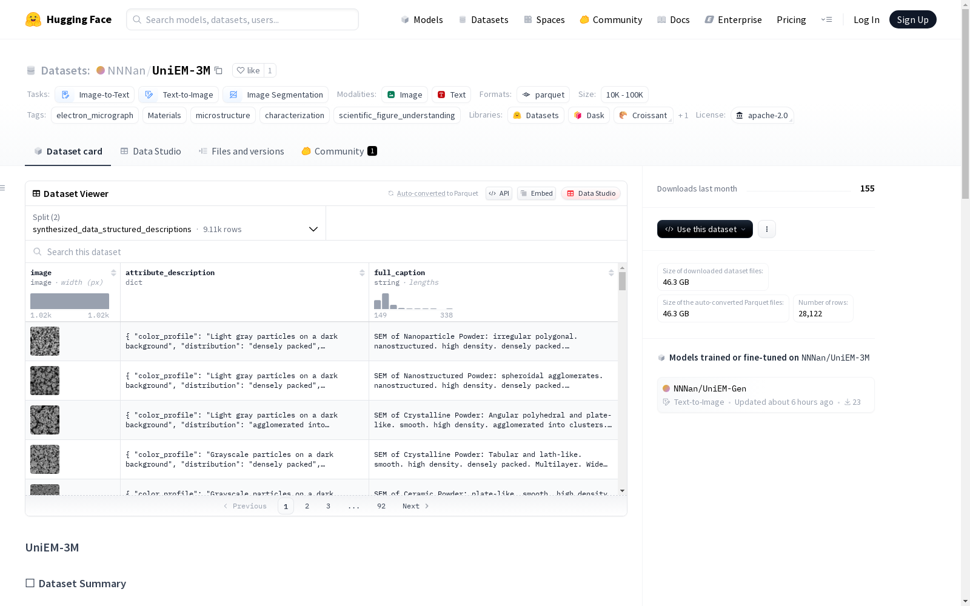970x606 pixels.
Task: Open the Files and versions tab
Action: coord(241,151)
